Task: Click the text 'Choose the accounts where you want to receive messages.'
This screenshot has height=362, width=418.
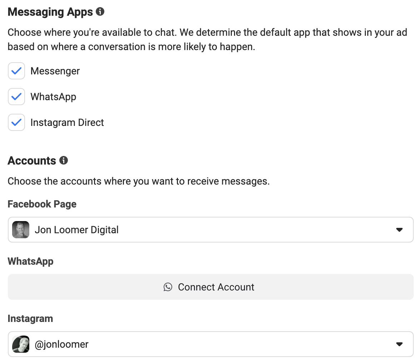Action: coord(139,181)
